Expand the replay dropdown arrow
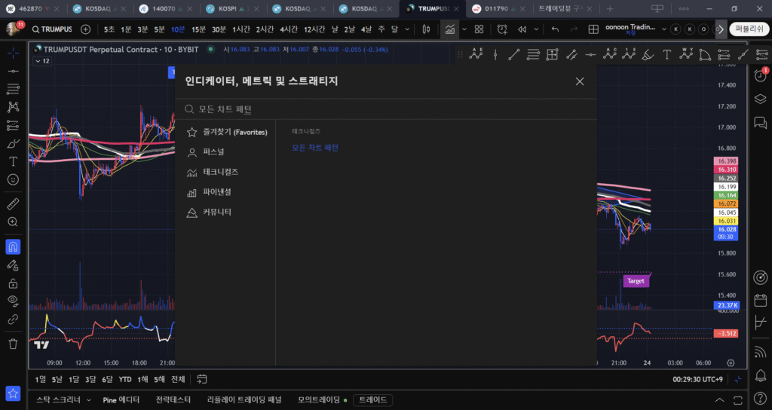 (536, 29)
